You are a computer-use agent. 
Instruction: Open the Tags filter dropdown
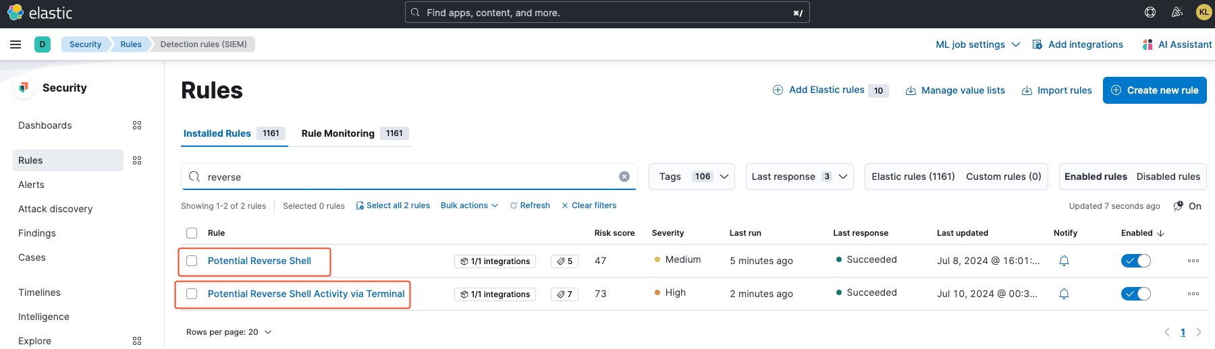click(692, 177)
